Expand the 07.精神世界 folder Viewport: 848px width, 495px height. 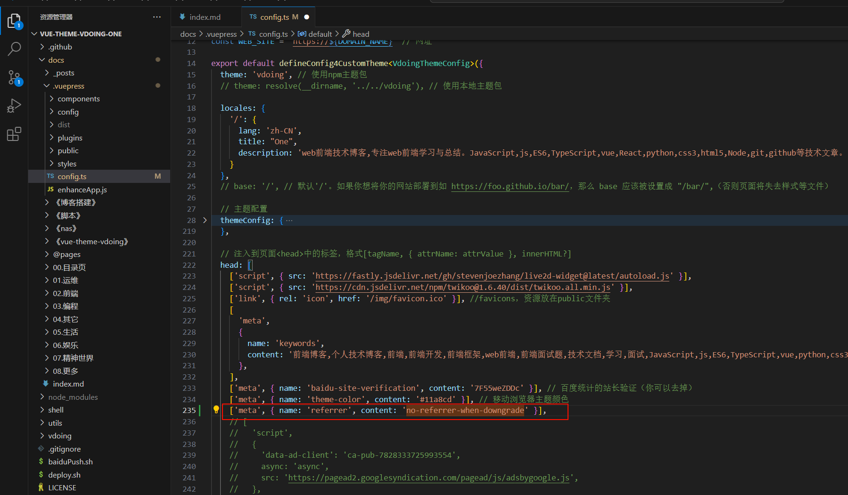(47, 358)
